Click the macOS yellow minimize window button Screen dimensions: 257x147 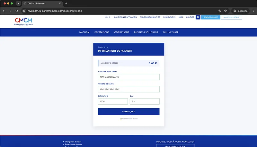point(8,3)
